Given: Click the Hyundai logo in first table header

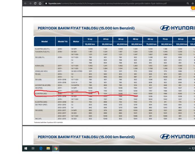Looking at the screenshot, I should 177,28.
